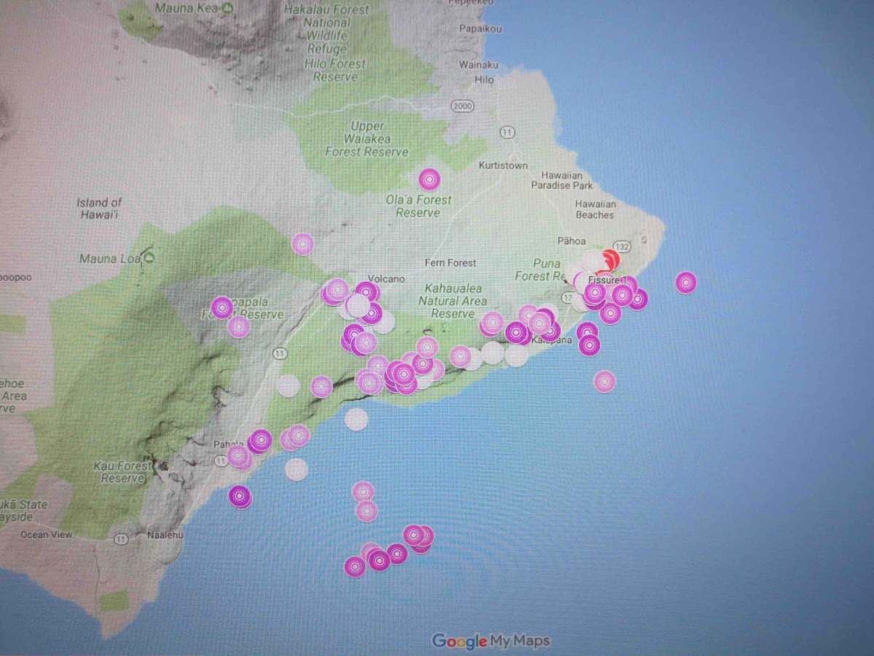Click the Mauna Loa text label

pyautogui.click(x=111, y=259)
